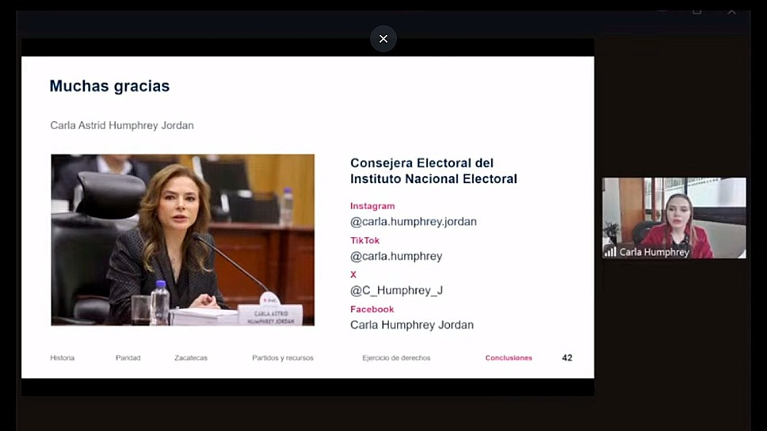The image size is (767, 431).
Task: Click the signal strength icon on video tile
Action: point(610,252)
